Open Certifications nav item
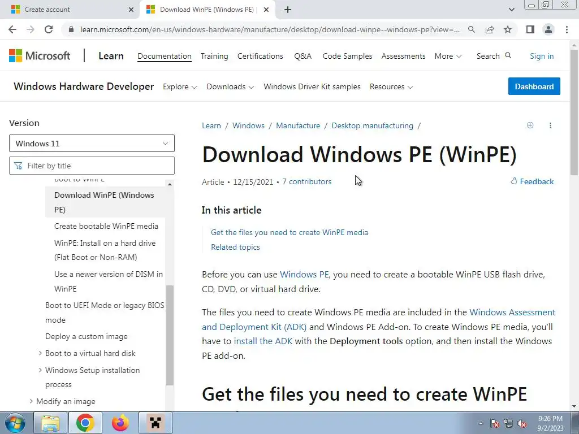Screen dimensions: 579x434 coord(260,56)
